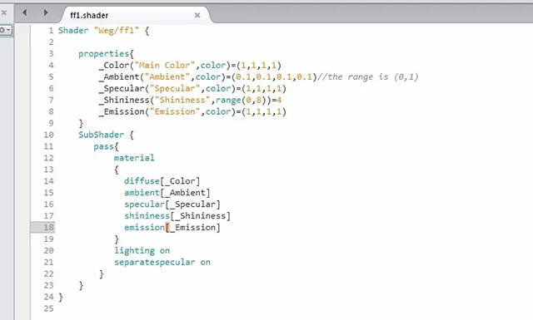The width and height of the screenshot is (533, 320).
Task: Click the Shader keyword on line 1
Action: pyautogui.click(x=73, y=31)
